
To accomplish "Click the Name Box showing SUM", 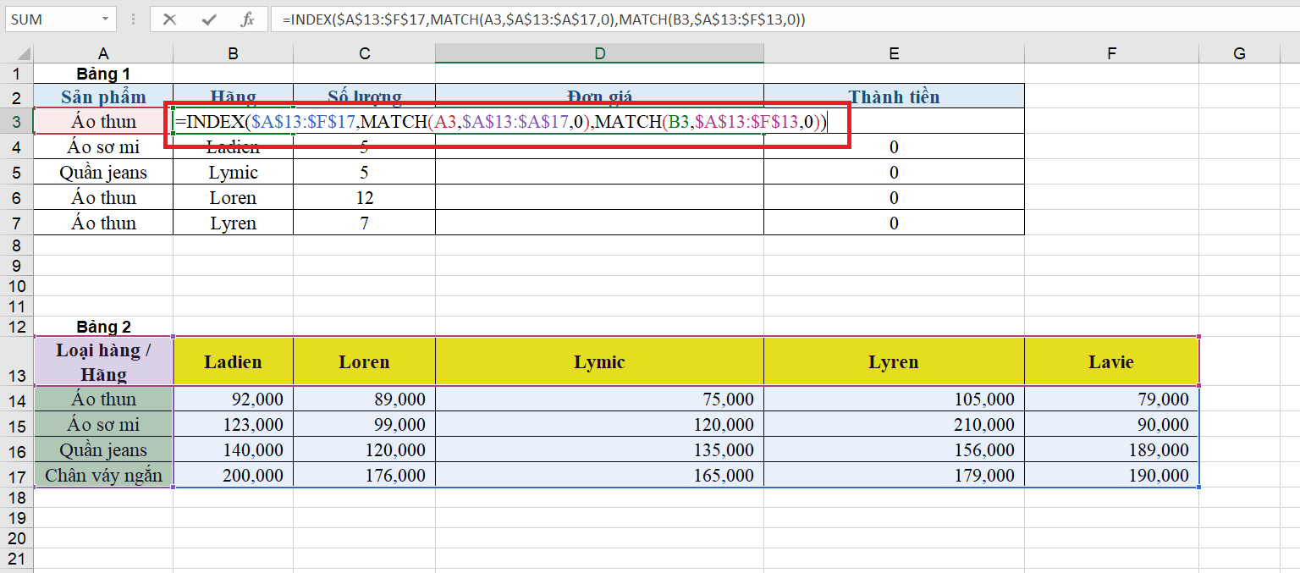I will tap(52, 19).
